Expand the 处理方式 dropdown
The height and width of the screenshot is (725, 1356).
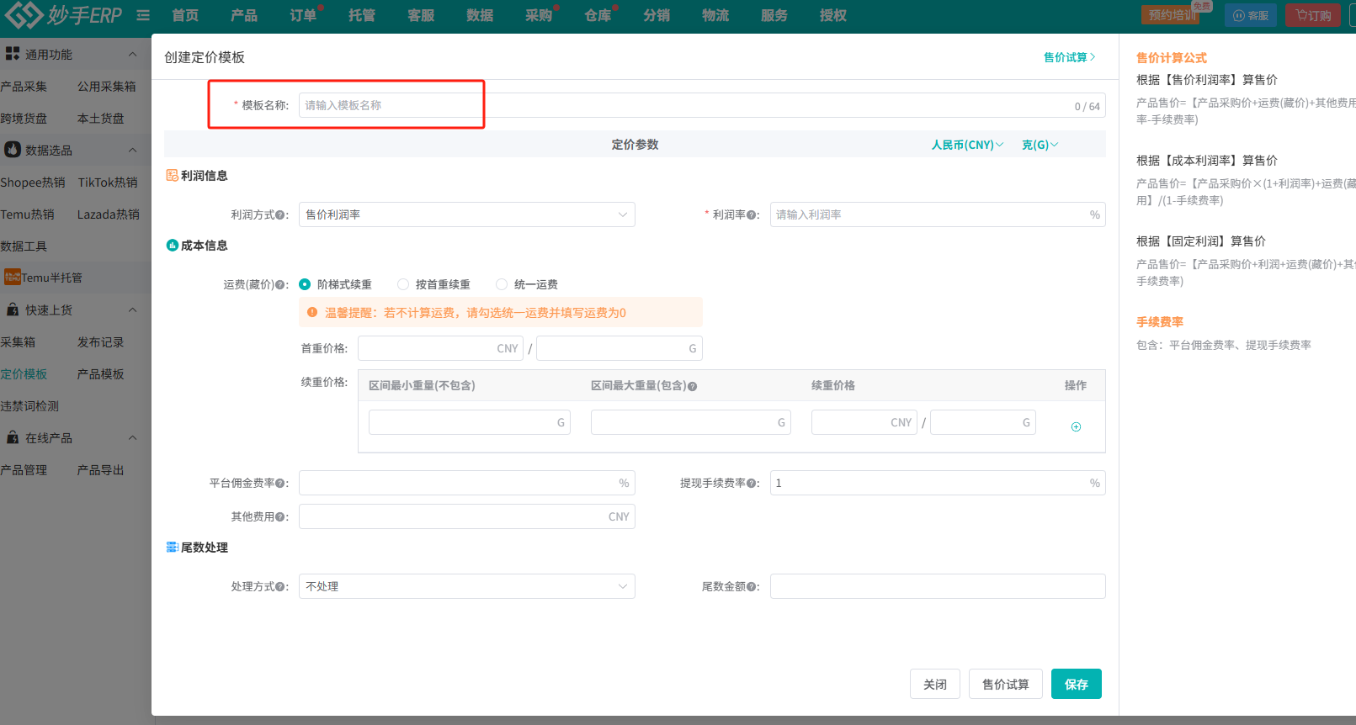pyautogui.click(x=466, y=586)
